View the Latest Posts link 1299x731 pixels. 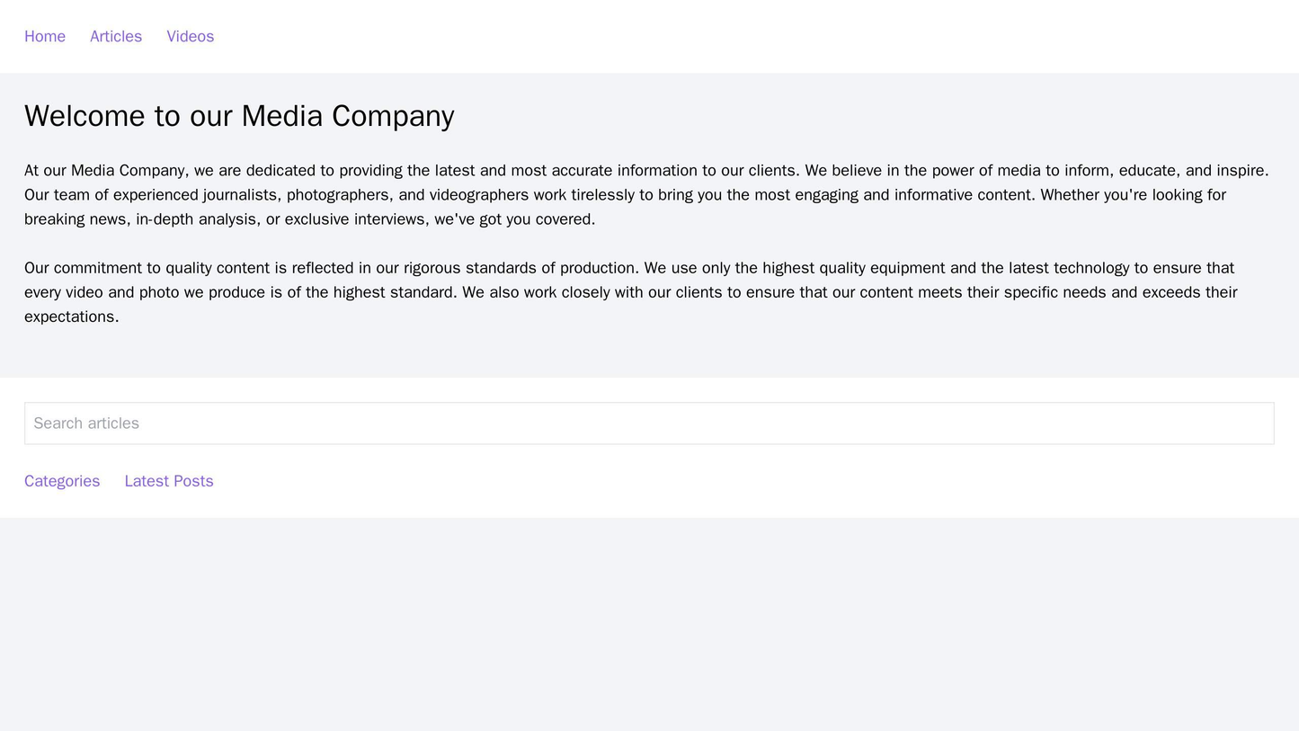point(169,481)
